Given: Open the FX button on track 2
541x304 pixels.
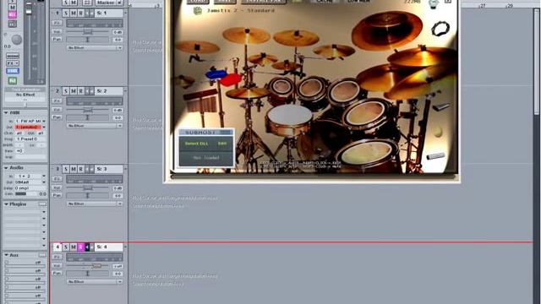Looking at the screenshot, I should click(57, 101).
